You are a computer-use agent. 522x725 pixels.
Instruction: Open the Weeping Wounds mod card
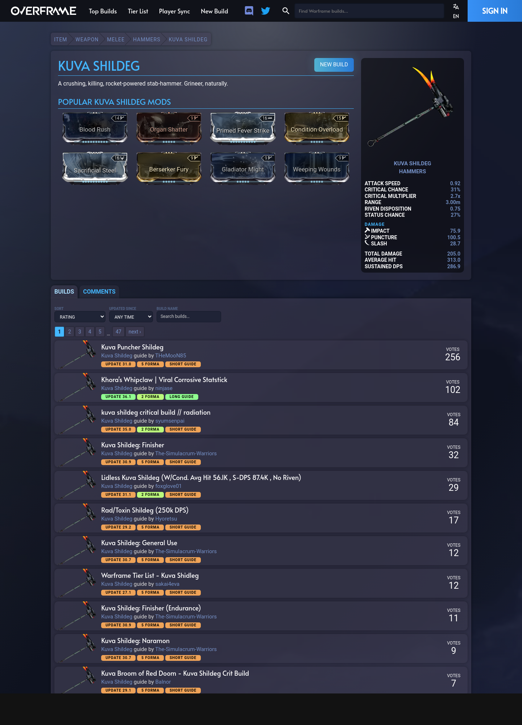point(317,168)
